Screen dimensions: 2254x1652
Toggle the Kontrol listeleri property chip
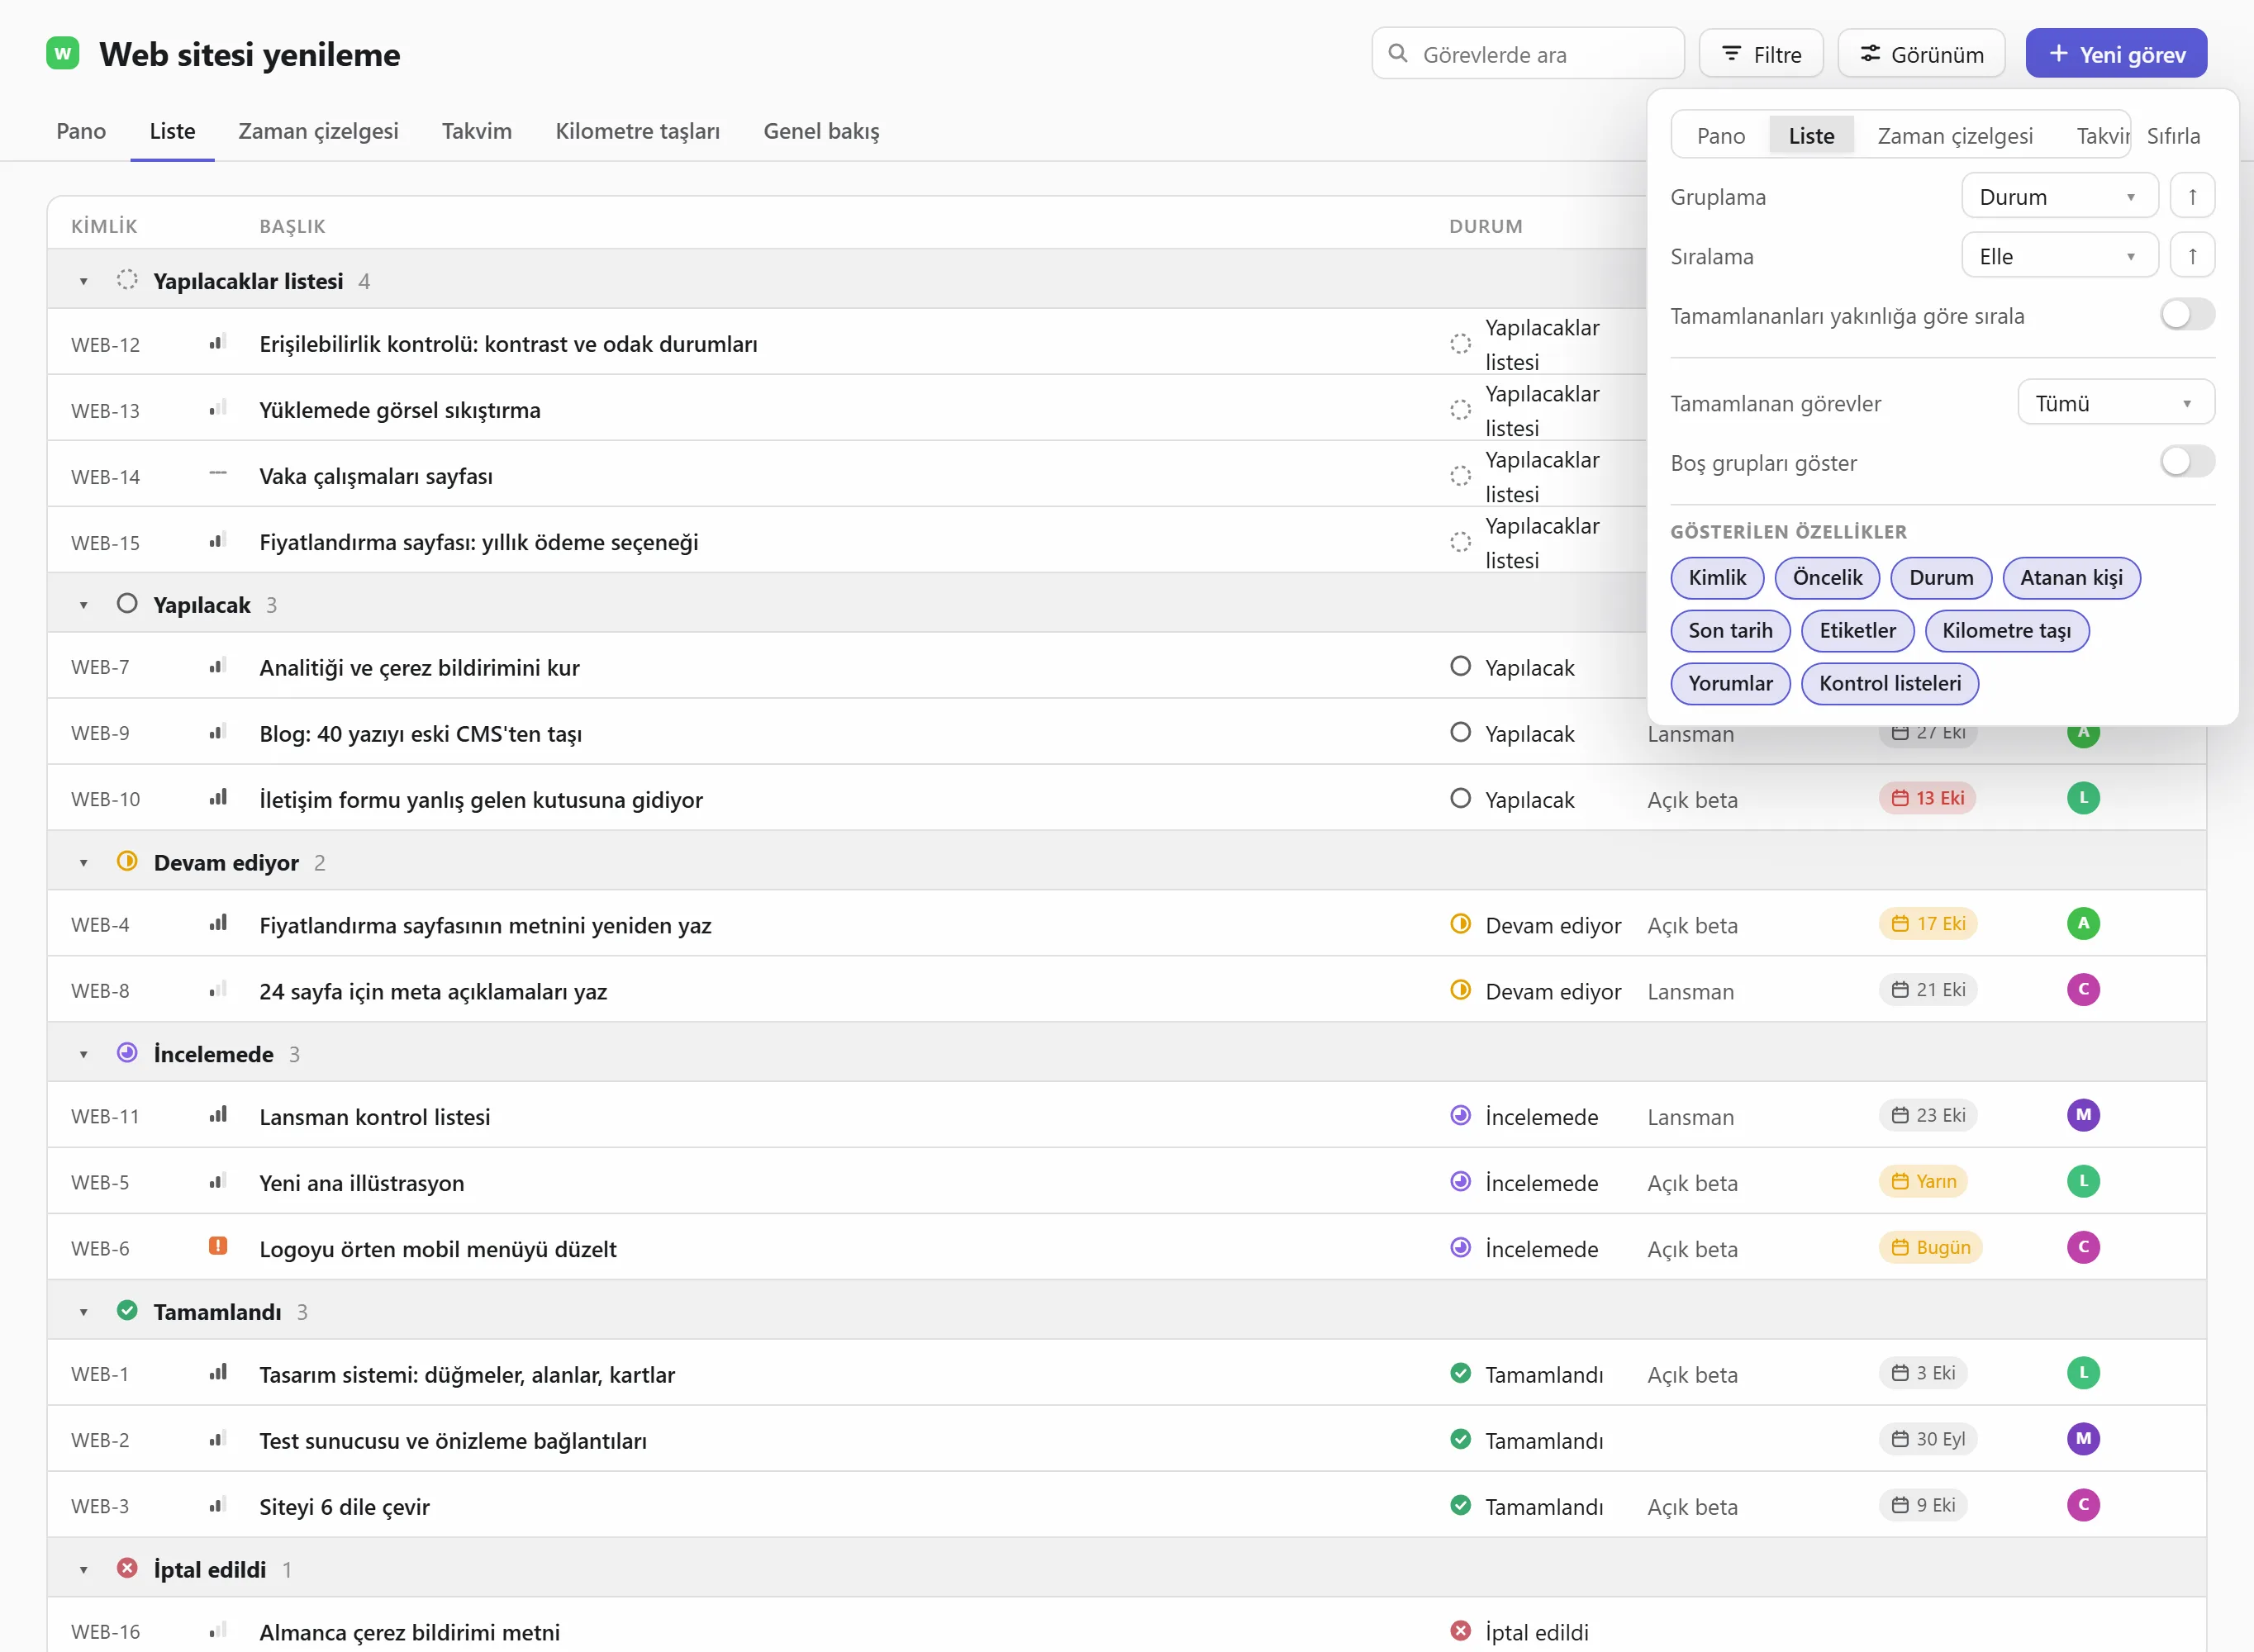tap(1889, 684)
